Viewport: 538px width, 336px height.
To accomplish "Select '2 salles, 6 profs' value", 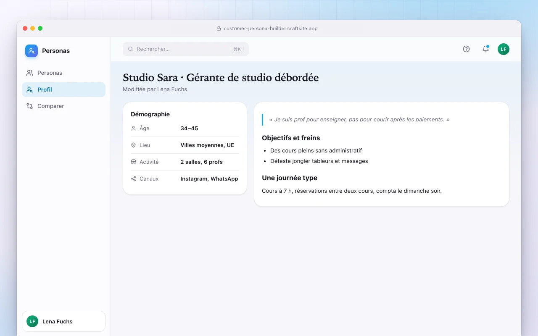I will [201, 162].
